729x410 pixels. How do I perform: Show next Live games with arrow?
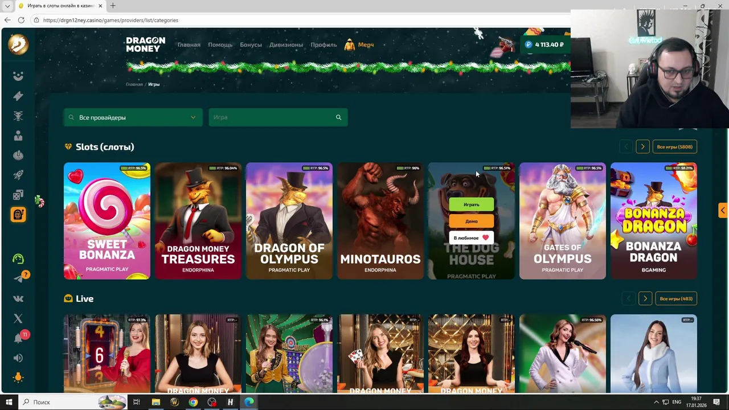[x=645, y=298]
